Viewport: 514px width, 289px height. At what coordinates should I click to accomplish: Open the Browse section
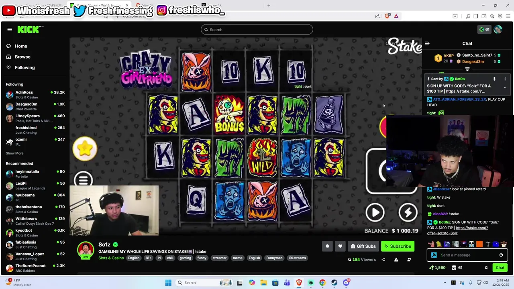click(x=22, y=57)
